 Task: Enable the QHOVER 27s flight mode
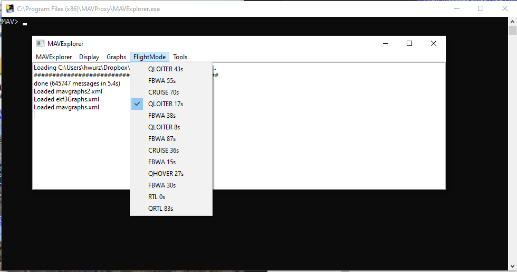166,174
